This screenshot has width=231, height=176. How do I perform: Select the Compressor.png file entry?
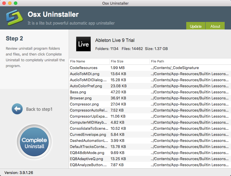pos(84,104)
